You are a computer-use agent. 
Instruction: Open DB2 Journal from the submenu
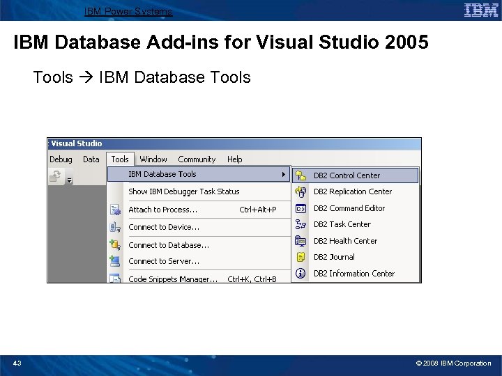356,257
